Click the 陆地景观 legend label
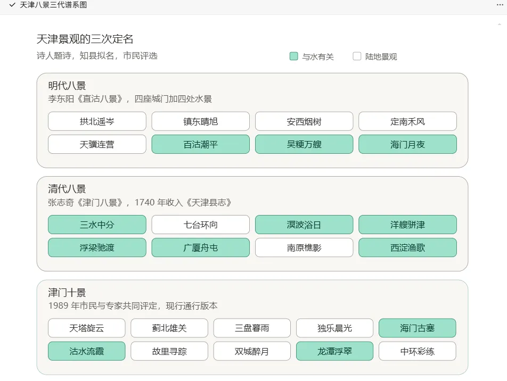 click(x=381, y=56)
